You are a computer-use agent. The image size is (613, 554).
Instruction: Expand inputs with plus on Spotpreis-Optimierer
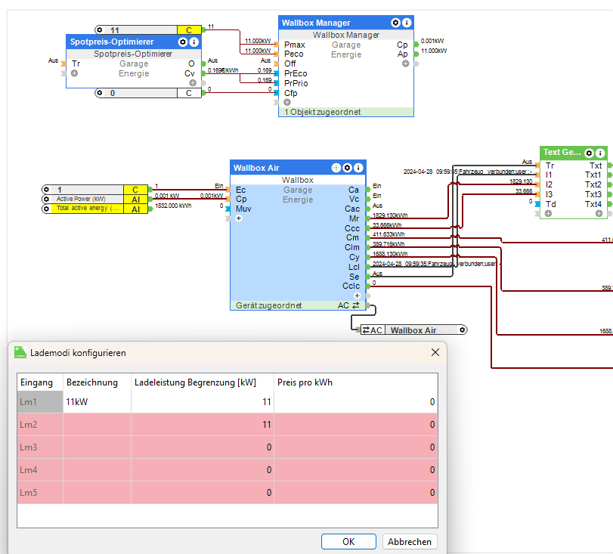[x=75, y=74]
